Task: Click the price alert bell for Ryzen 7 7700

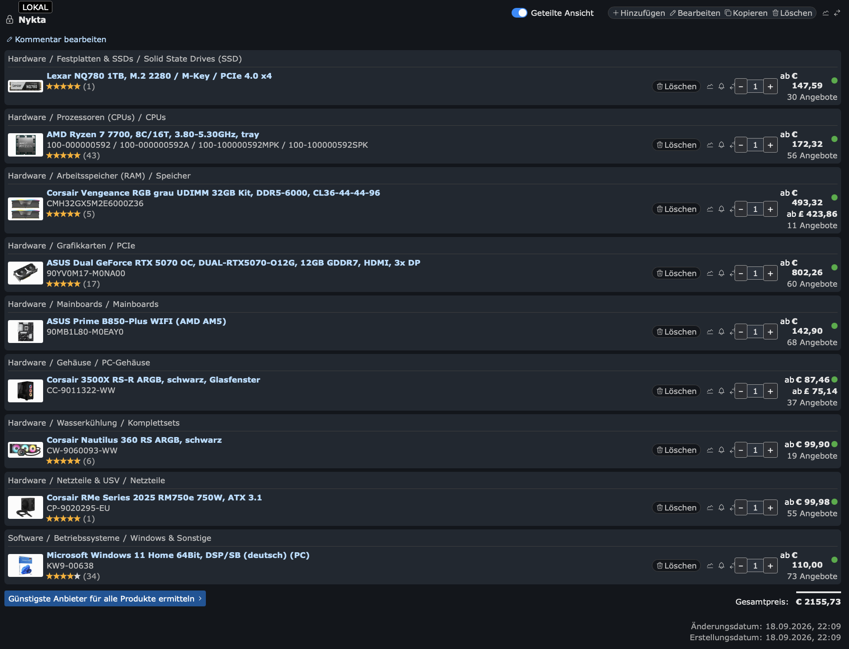Action: [x=721, y=145]
